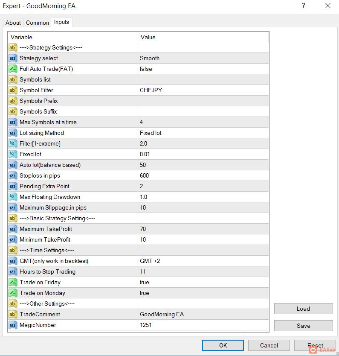Screen dimensions: 339x356
Task: Click the integer icon beside Stoploss in pips
Action: pyautogui.click(x=13, y=175)
